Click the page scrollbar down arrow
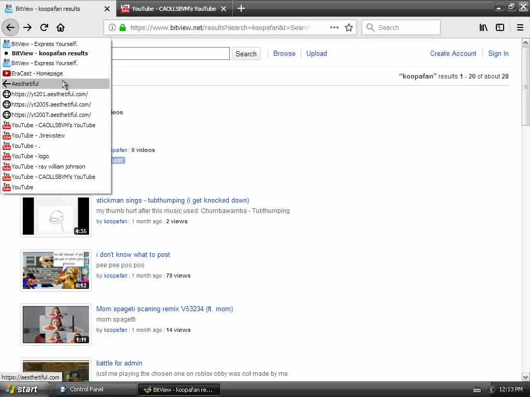The height and width of the screenshot is (397, 530). click(x=526, y=377)
